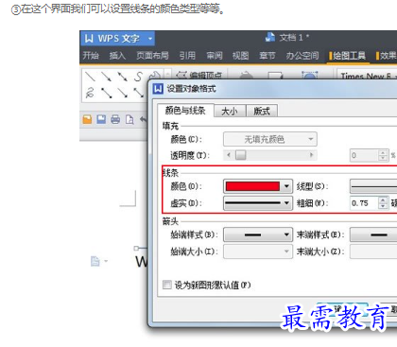
Task: Open the 开始 ribbon tab
Action: point(91,56)
